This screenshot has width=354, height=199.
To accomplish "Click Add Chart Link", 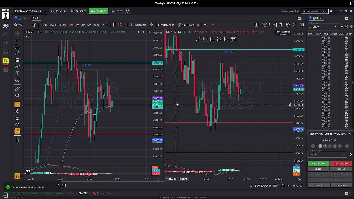I will pos(188,25).
